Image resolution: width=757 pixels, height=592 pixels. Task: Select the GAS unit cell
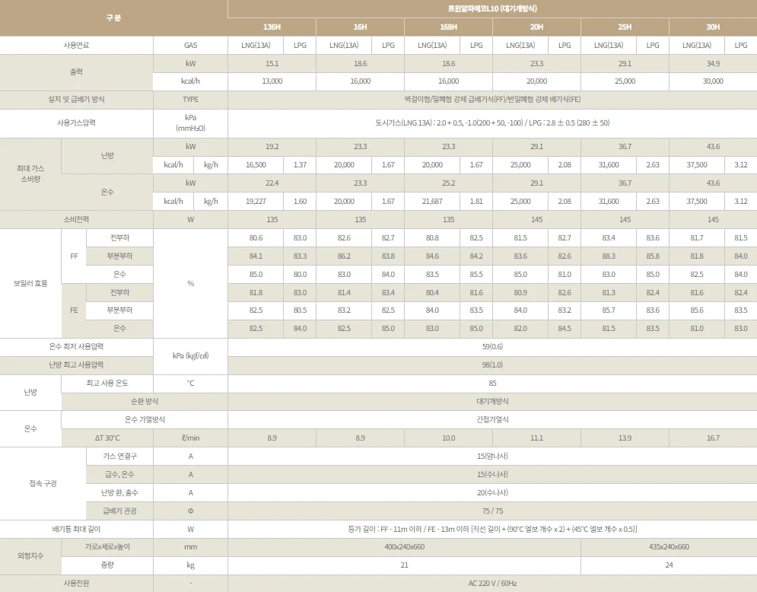[190, 46]
